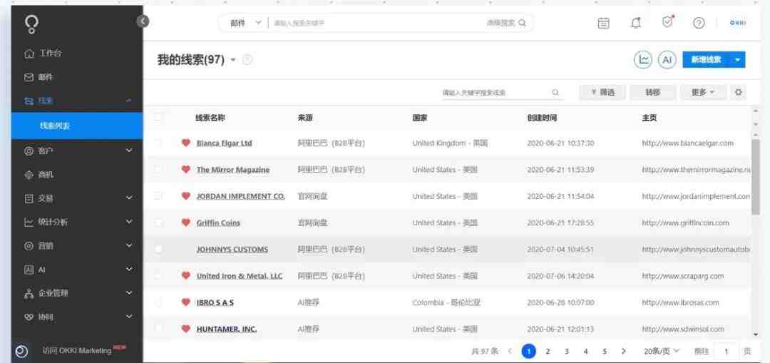Image resolution: width=770 pixels, height=363 pixels.
Task: Click the help icon next to 我的线索
Action: click(x=247, y=60)
